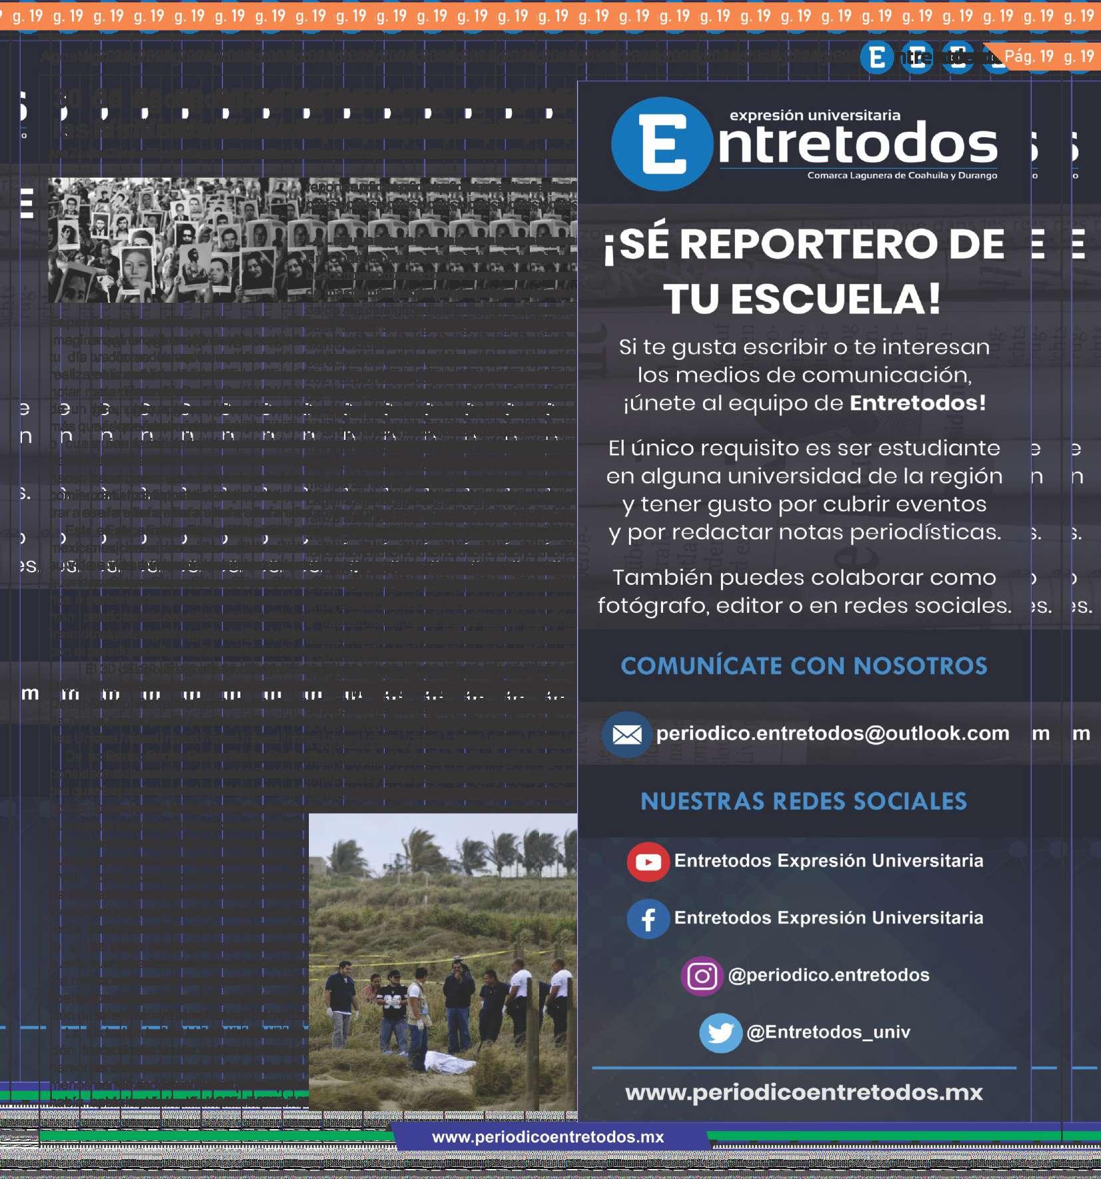Open the @Entretodos_univ Twitter handle
Image resolution: width=1101 pixels, height=1179 pixels.
[828, 1032]
